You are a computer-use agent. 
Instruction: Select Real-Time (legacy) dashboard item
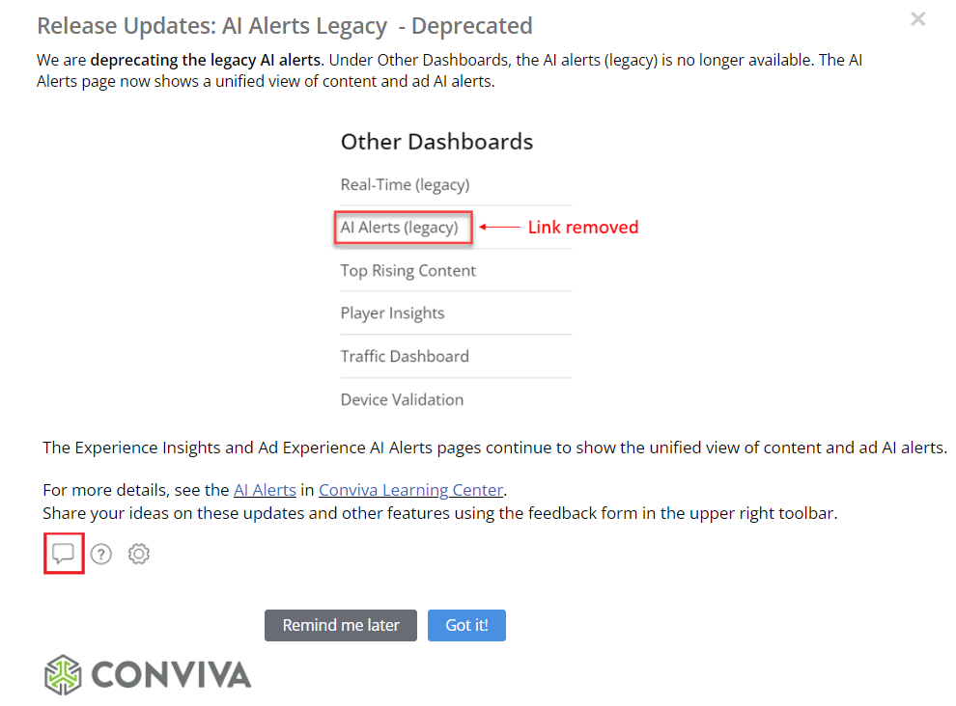coord(405,184)
